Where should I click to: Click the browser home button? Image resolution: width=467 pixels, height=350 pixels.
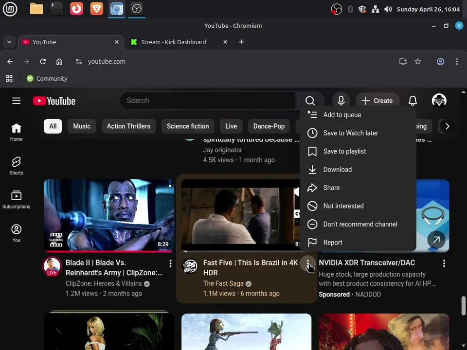59,62
